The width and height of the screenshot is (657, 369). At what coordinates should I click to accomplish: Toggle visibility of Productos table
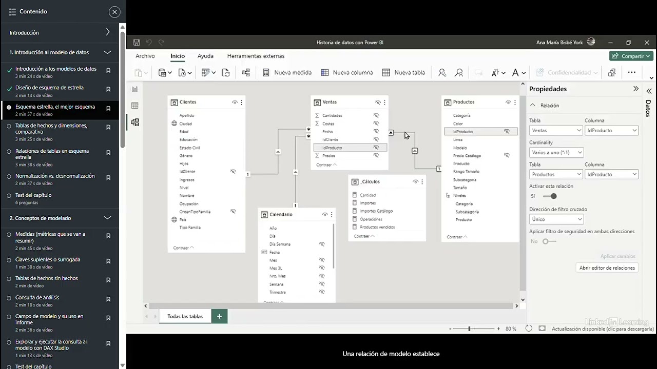[508, 102]
